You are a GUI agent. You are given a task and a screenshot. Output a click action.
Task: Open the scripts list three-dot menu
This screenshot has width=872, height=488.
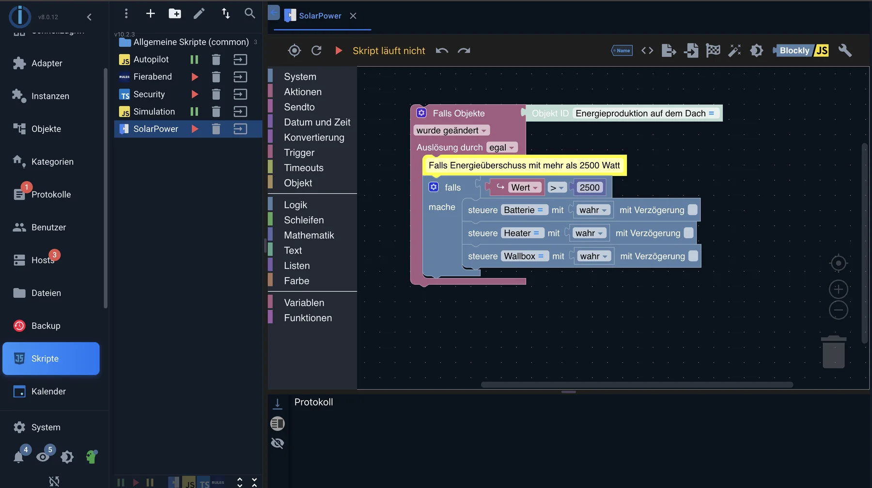coord(126,14)
